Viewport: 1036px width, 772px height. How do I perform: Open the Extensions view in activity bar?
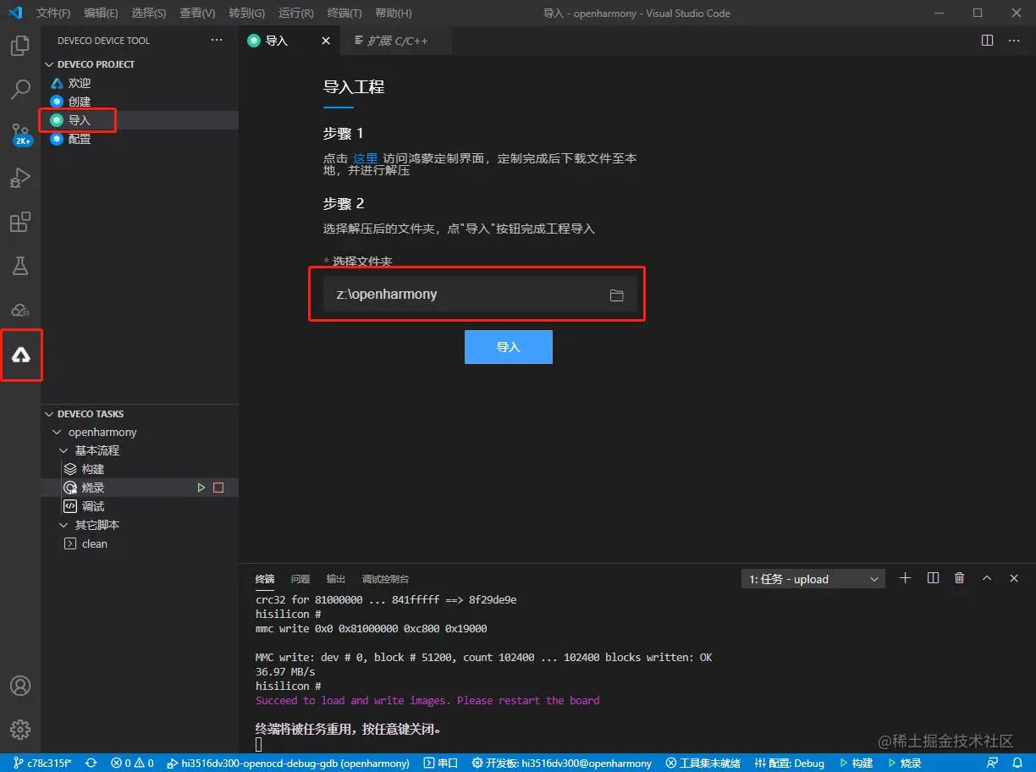(x=20, y=223)
